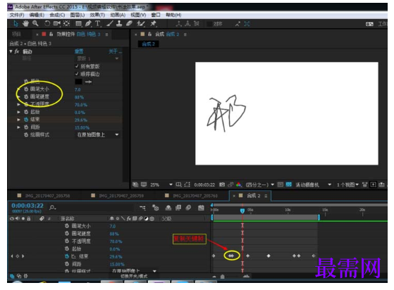Click the 切换开关/模式 button
The image size is (394, 290).
point(134,276)
